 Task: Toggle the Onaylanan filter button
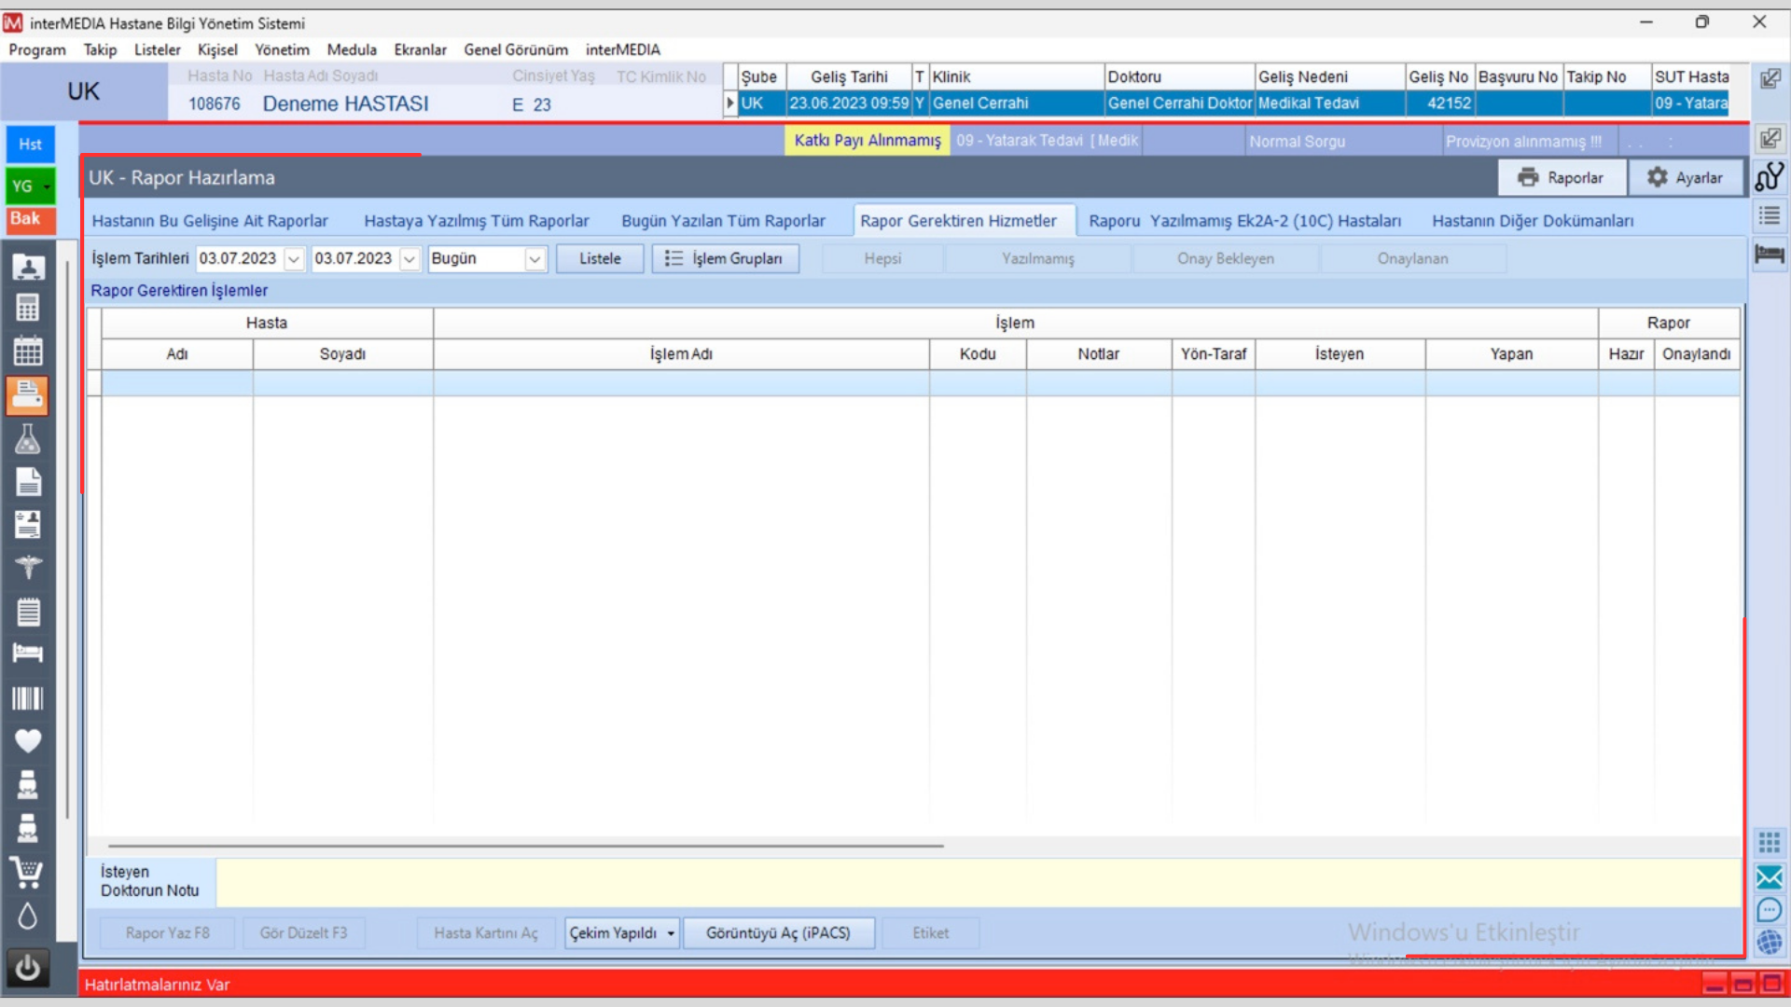1412,258
